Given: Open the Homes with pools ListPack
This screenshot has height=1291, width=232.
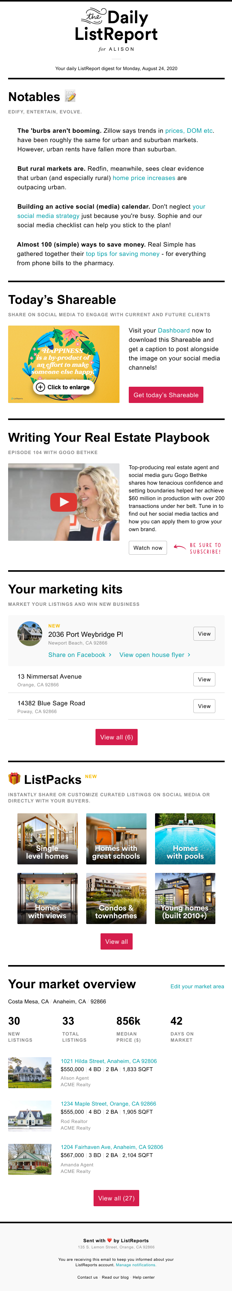Looking at the screenshot, I should click(x=185, y=838).
